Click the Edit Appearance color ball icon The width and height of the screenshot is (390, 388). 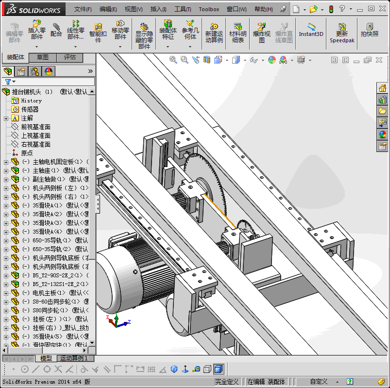[x=271, y=60]
